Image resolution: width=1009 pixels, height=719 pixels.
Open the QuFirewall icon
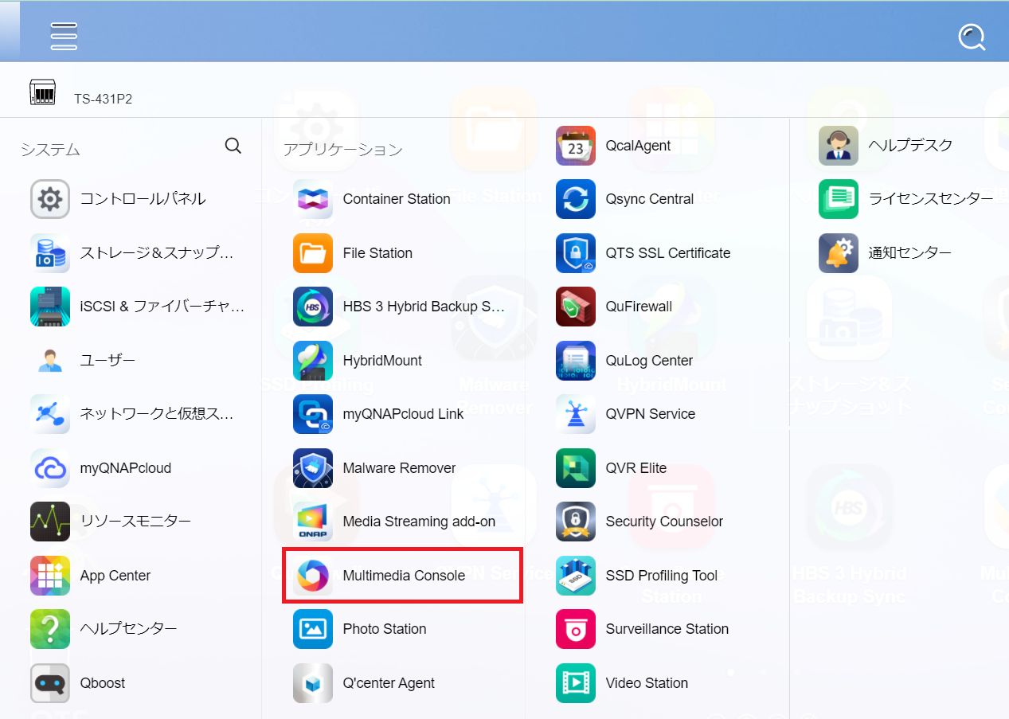coord(576,307)
